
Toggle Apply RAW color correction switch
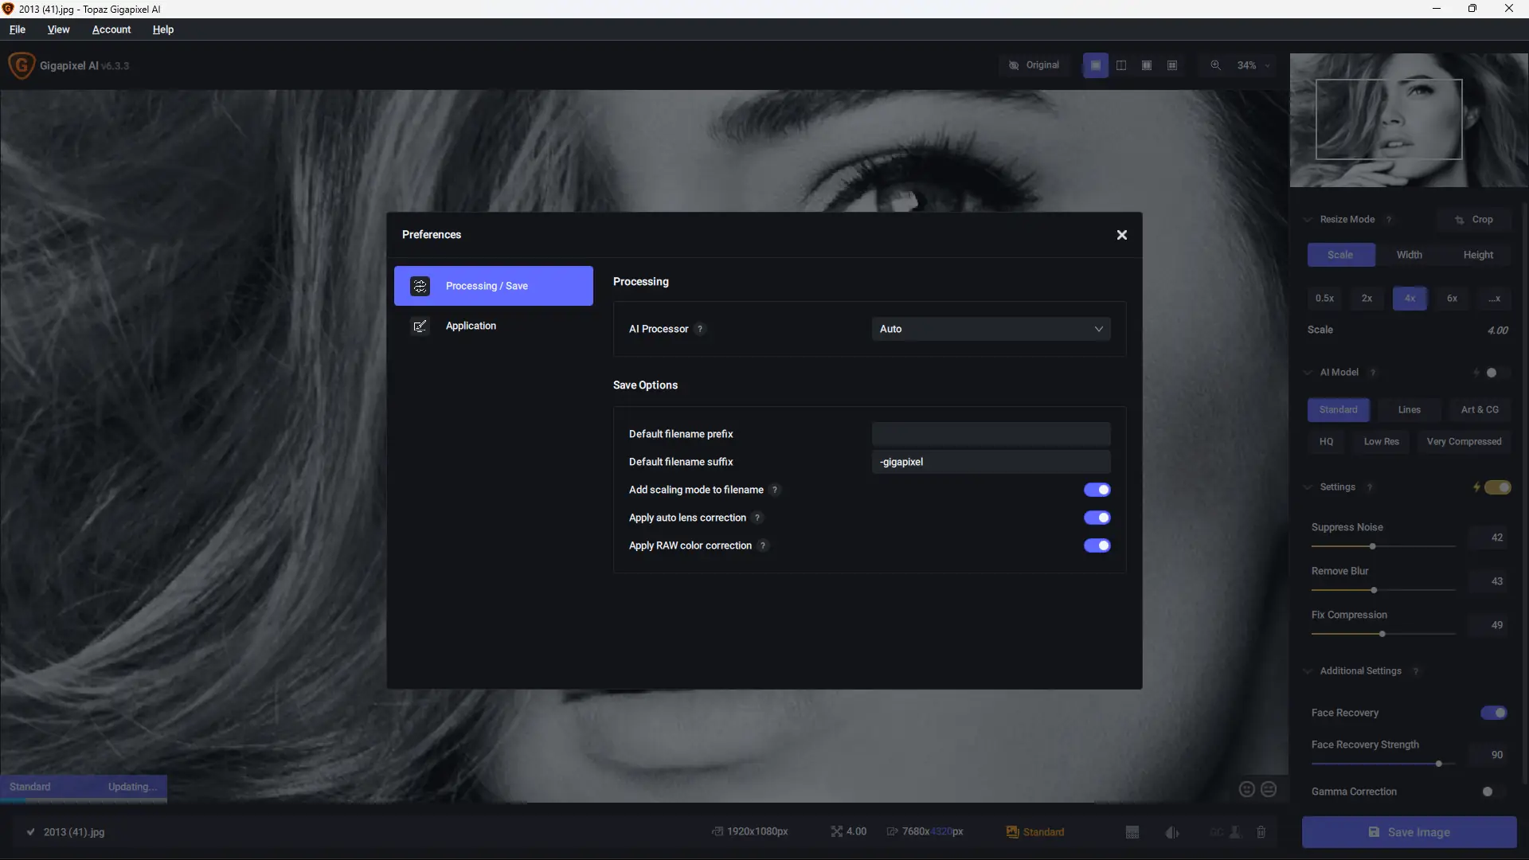(1097, 545)
